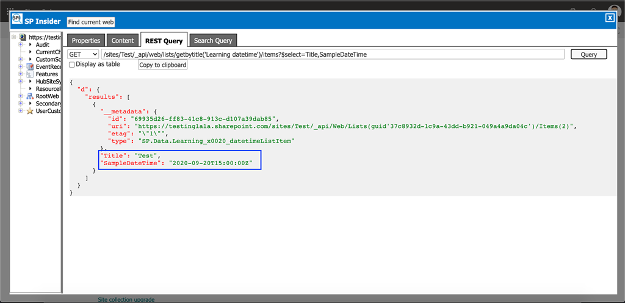625x303 pixels.
Task: Click the "results" key text
Action: tap(101, 97)
